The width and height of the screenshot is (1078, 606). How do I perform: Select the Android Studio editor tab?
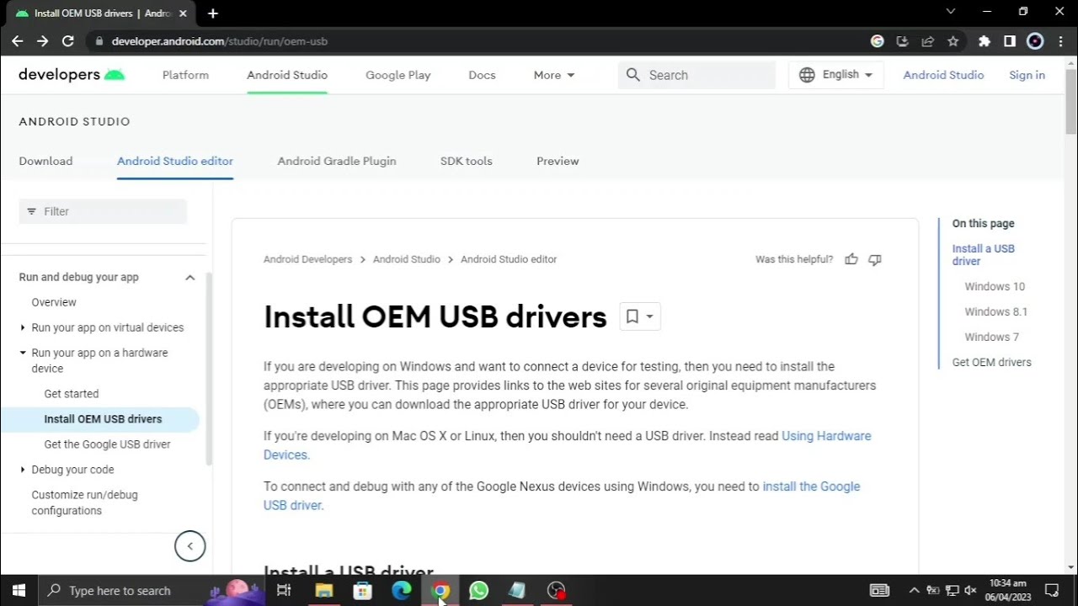[x=175, y=161]
